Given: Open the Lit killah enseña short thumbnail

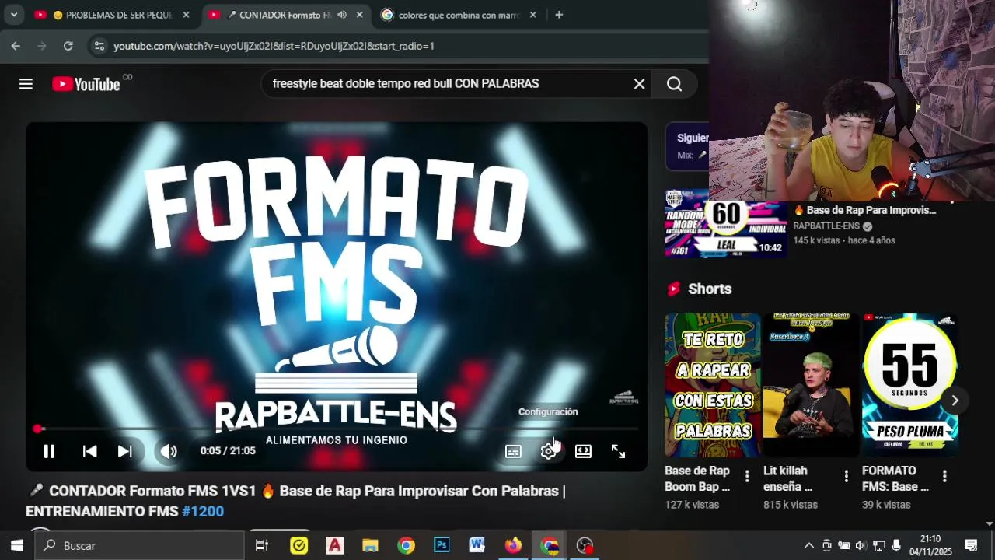Looking at the screenshot, I should [x=812, y=385].
